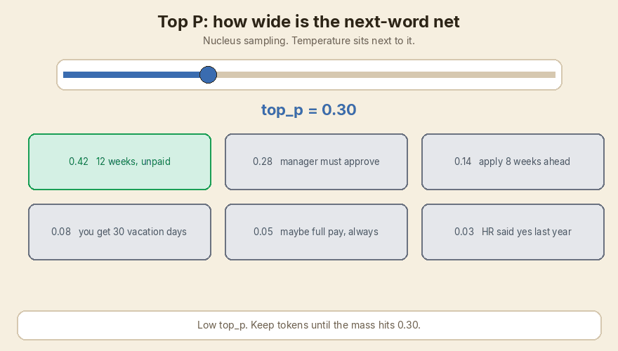Select the '12 weeks, unpaid' token card
This screenshot has height=351, width=618.
pyautogui.click(x=120, y=162)
